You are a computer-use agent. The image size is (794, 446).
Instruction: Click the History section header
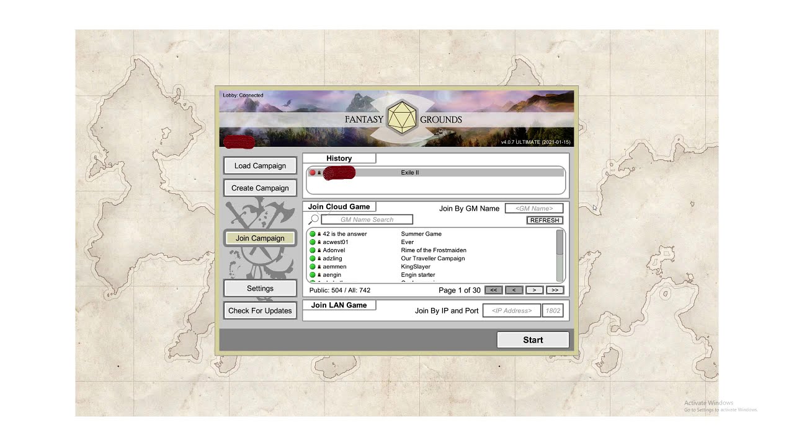click(x=339, y=159)
